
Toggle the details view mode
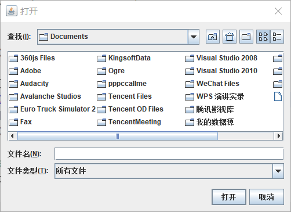[277, 37]
